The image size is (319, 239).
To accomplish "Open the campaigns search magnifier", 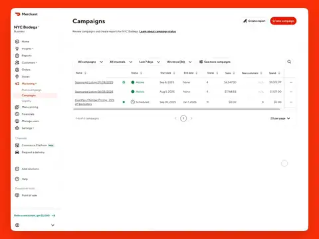I will pos(289,62).
